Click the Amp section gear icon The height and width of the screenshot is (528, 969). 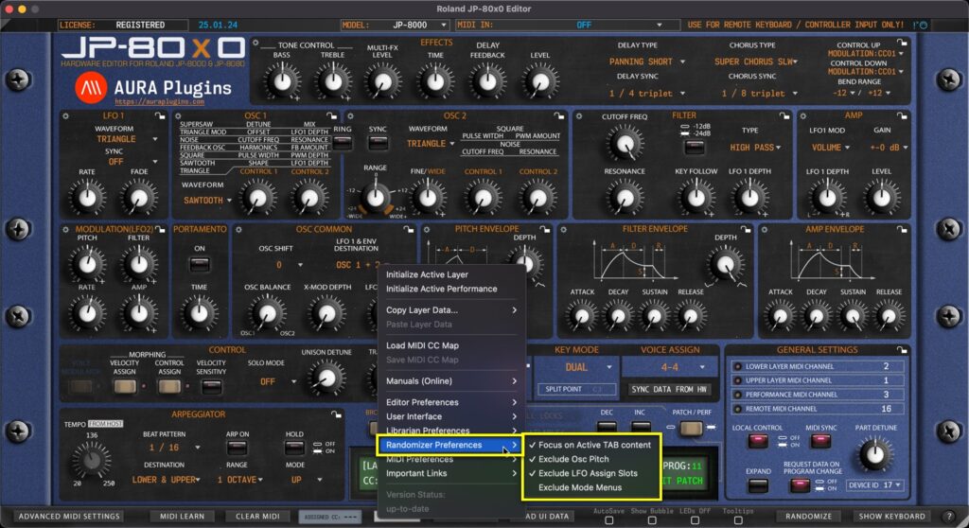(802, 115)
